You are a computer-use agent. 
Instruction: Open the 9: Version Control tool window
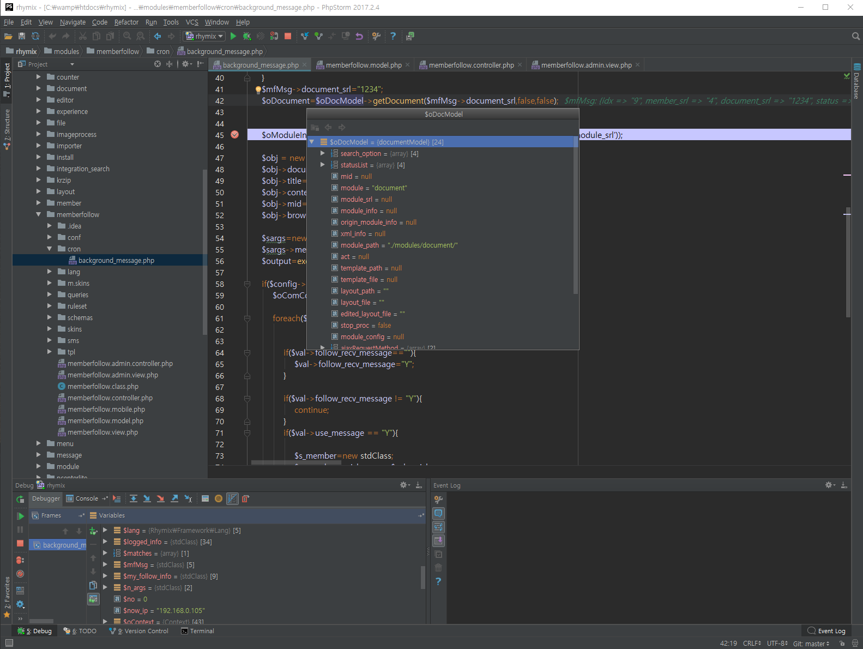click(139, 631)
